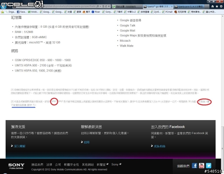
Task: Click 公司 footer link
Action: click(58, 165)
